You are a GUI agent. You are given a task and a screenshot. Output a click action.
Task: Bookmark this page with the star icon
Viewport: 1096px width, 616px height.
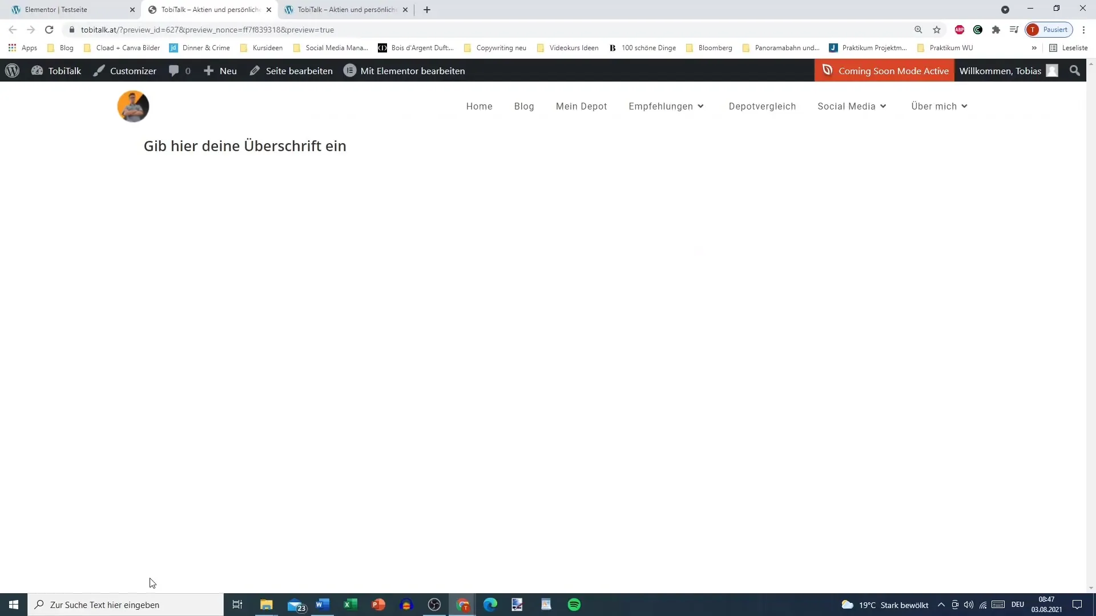point(937,30)
